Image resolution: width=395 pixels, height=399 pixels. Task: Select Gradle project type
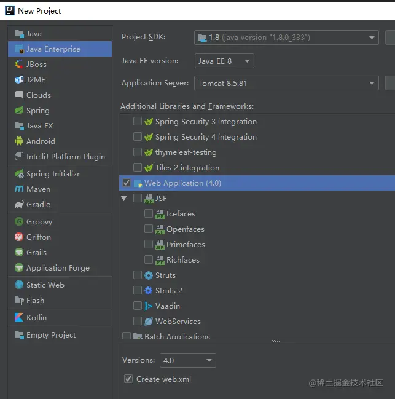tap(60, 204)
